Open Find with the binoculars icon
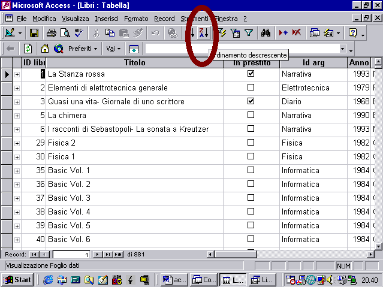 point(266,33)
